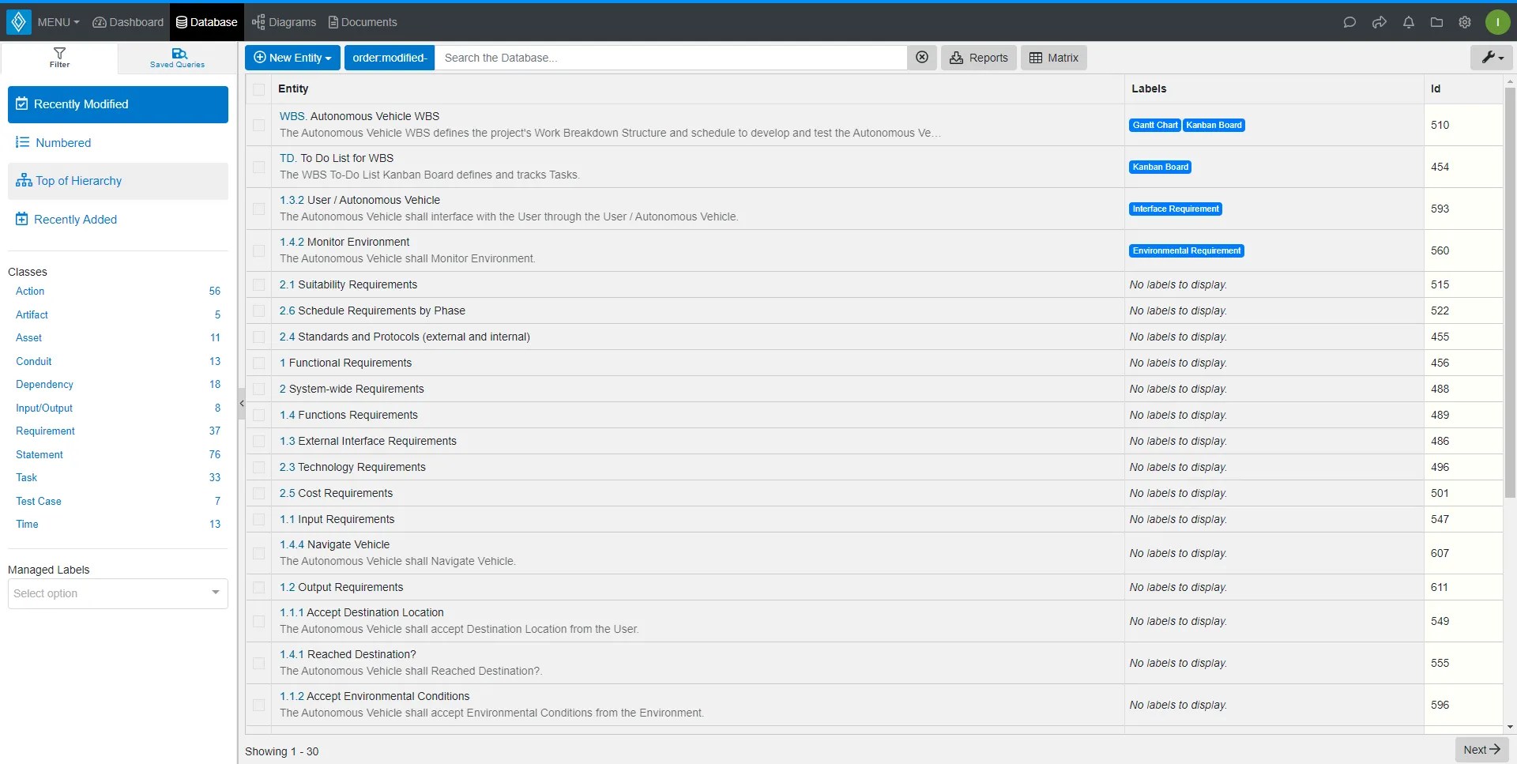Go to the Dashboard
This screenshot has width=1517, height=764.
[x=128, y=22]
